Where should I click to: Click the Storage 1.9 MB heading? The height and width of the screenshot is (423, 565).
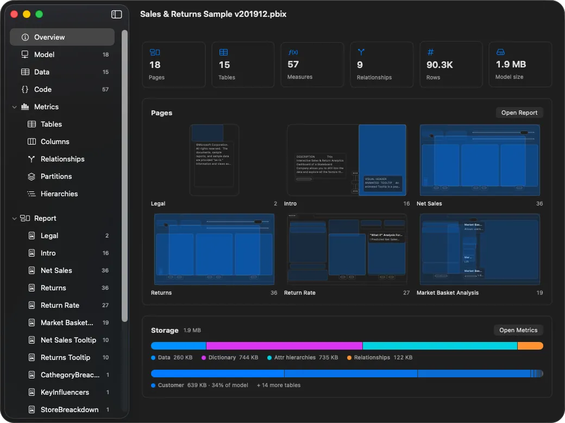pos(176,331)
